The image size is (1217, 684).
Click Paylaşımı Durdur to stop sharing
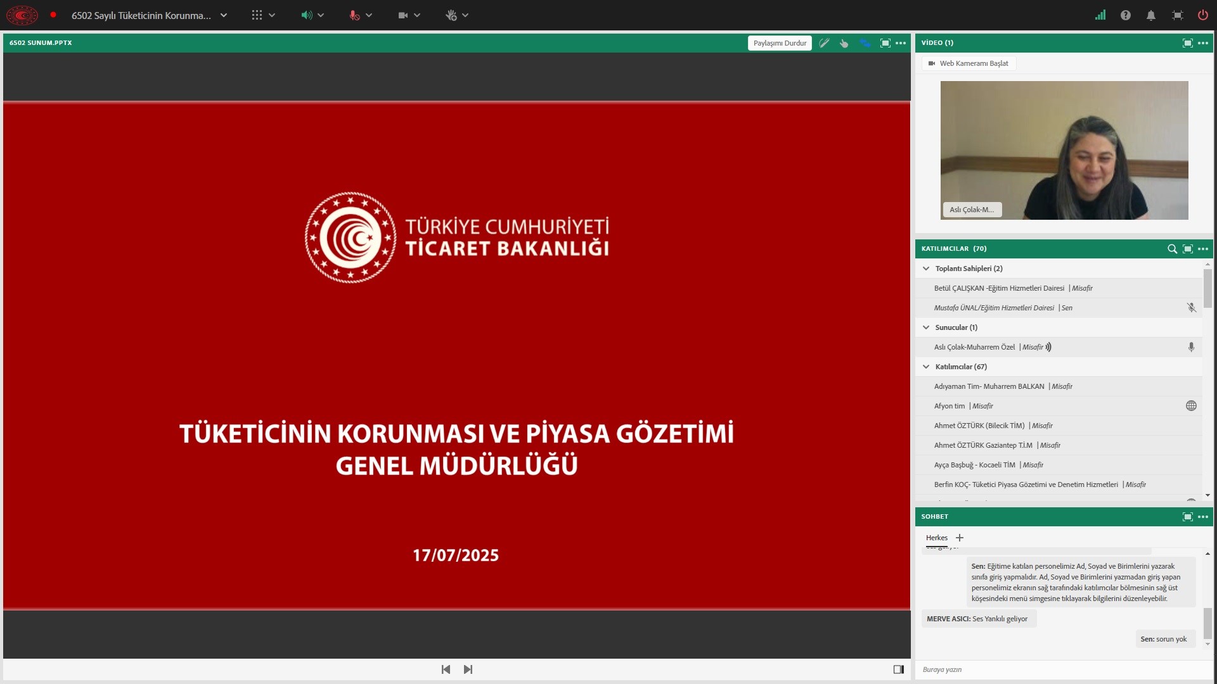point(780,43)
